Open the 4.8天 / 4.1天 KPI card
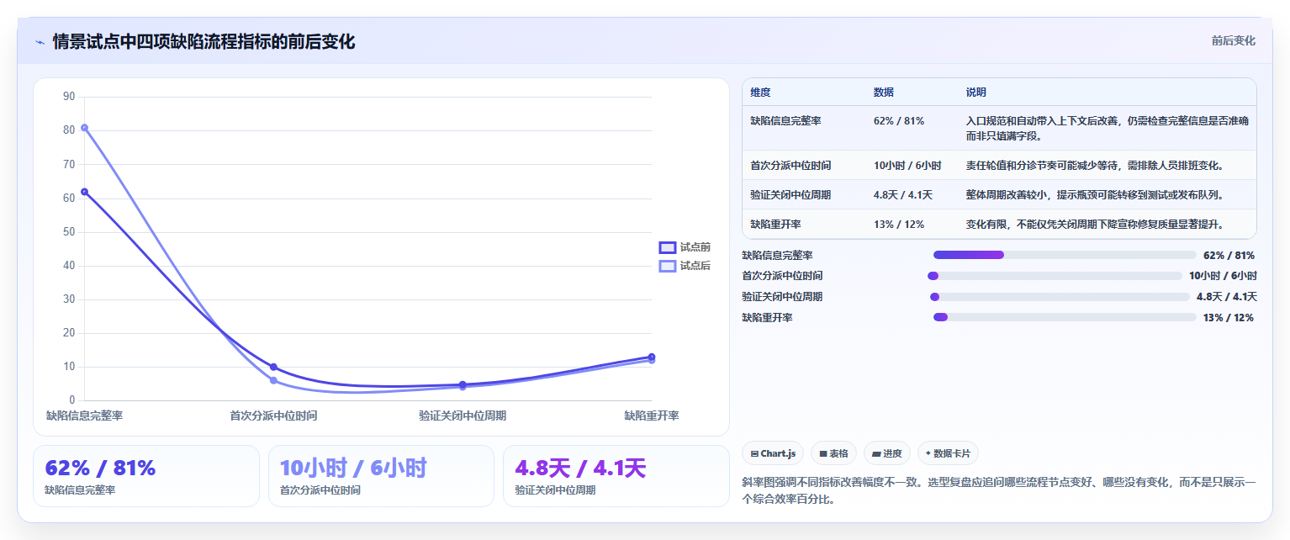Image resolution: width=1290 pixels, height=540 pixels. point(616,476)
